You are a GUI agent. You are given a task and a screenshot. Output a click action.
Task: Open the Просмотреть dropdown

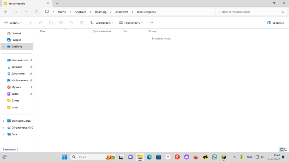(131, 22)
